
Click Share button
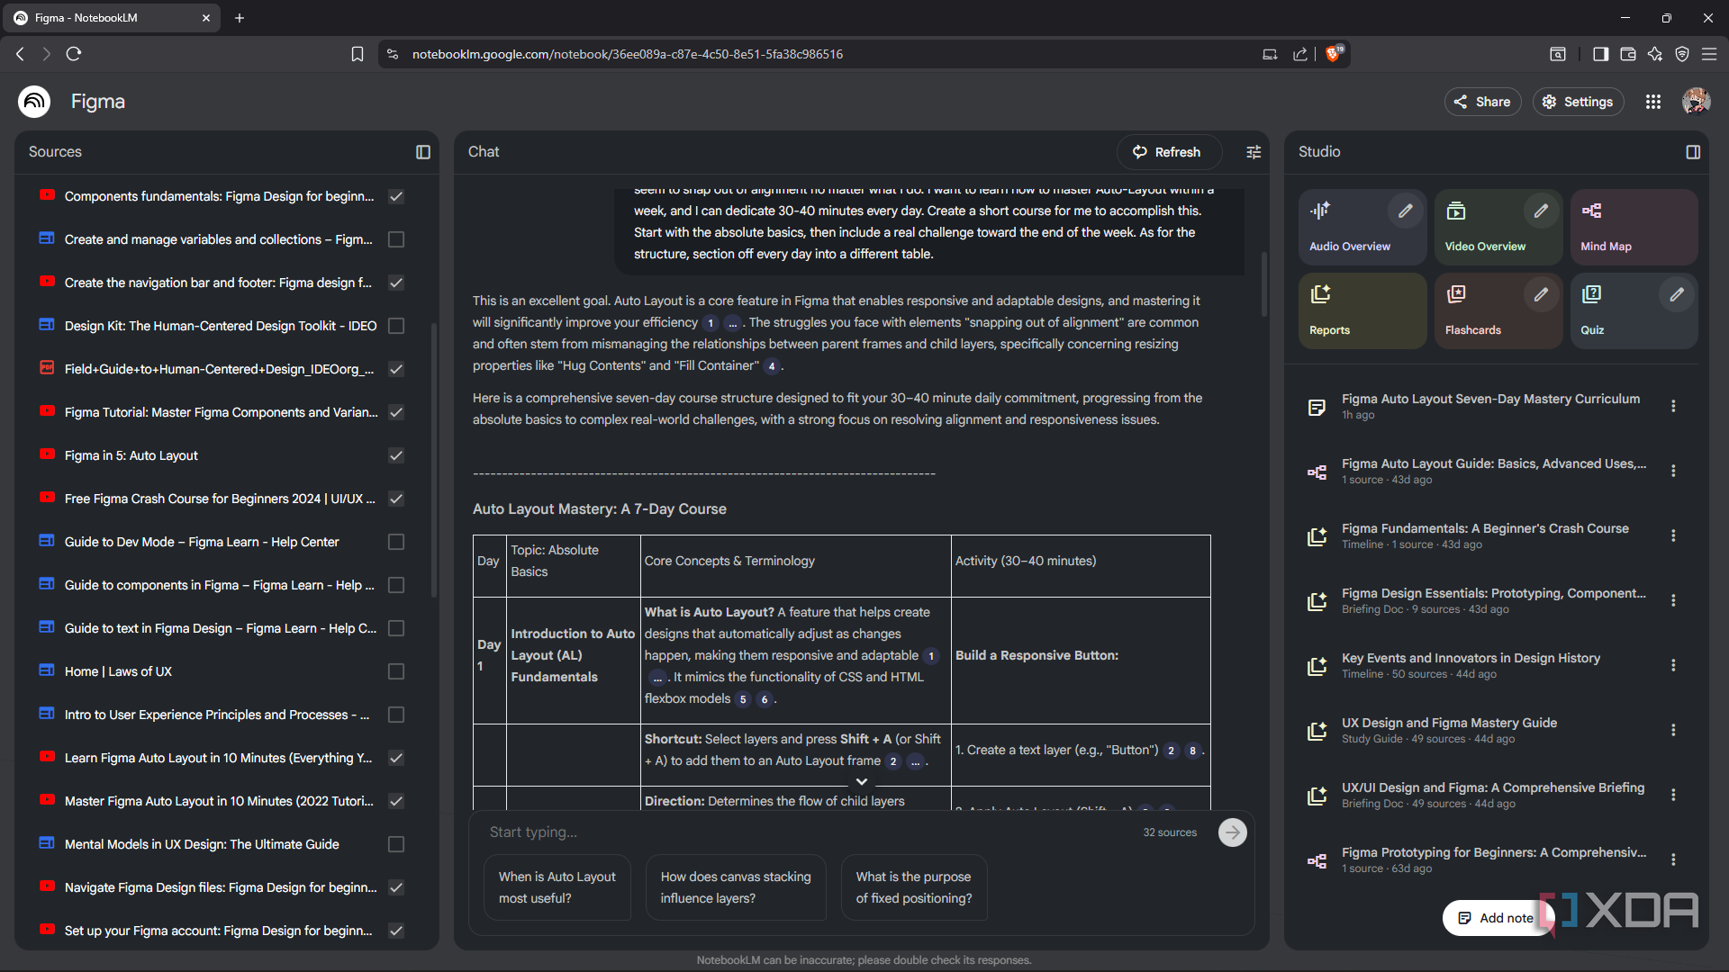click(x=1482, y=102)
